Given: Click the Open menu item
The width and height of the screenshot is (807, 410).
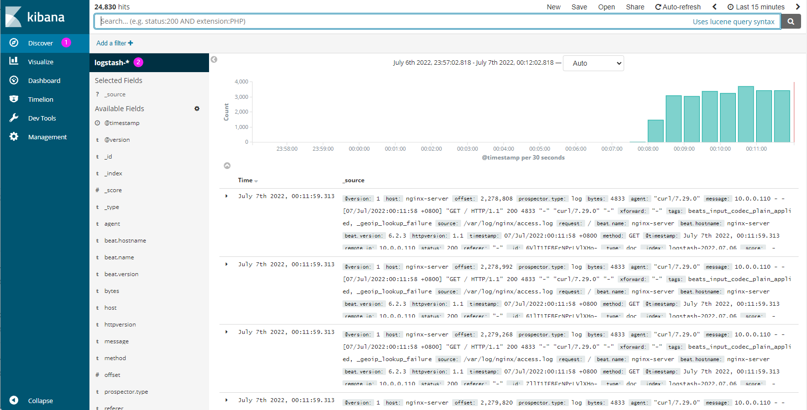Looking at the screenshot, I should [x=606, y=7].
